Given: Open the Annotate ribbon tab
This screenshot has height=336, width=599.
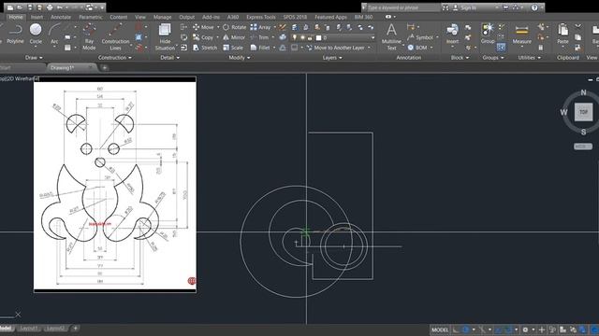Looking at the screenshot, I should tap(61, 17).
